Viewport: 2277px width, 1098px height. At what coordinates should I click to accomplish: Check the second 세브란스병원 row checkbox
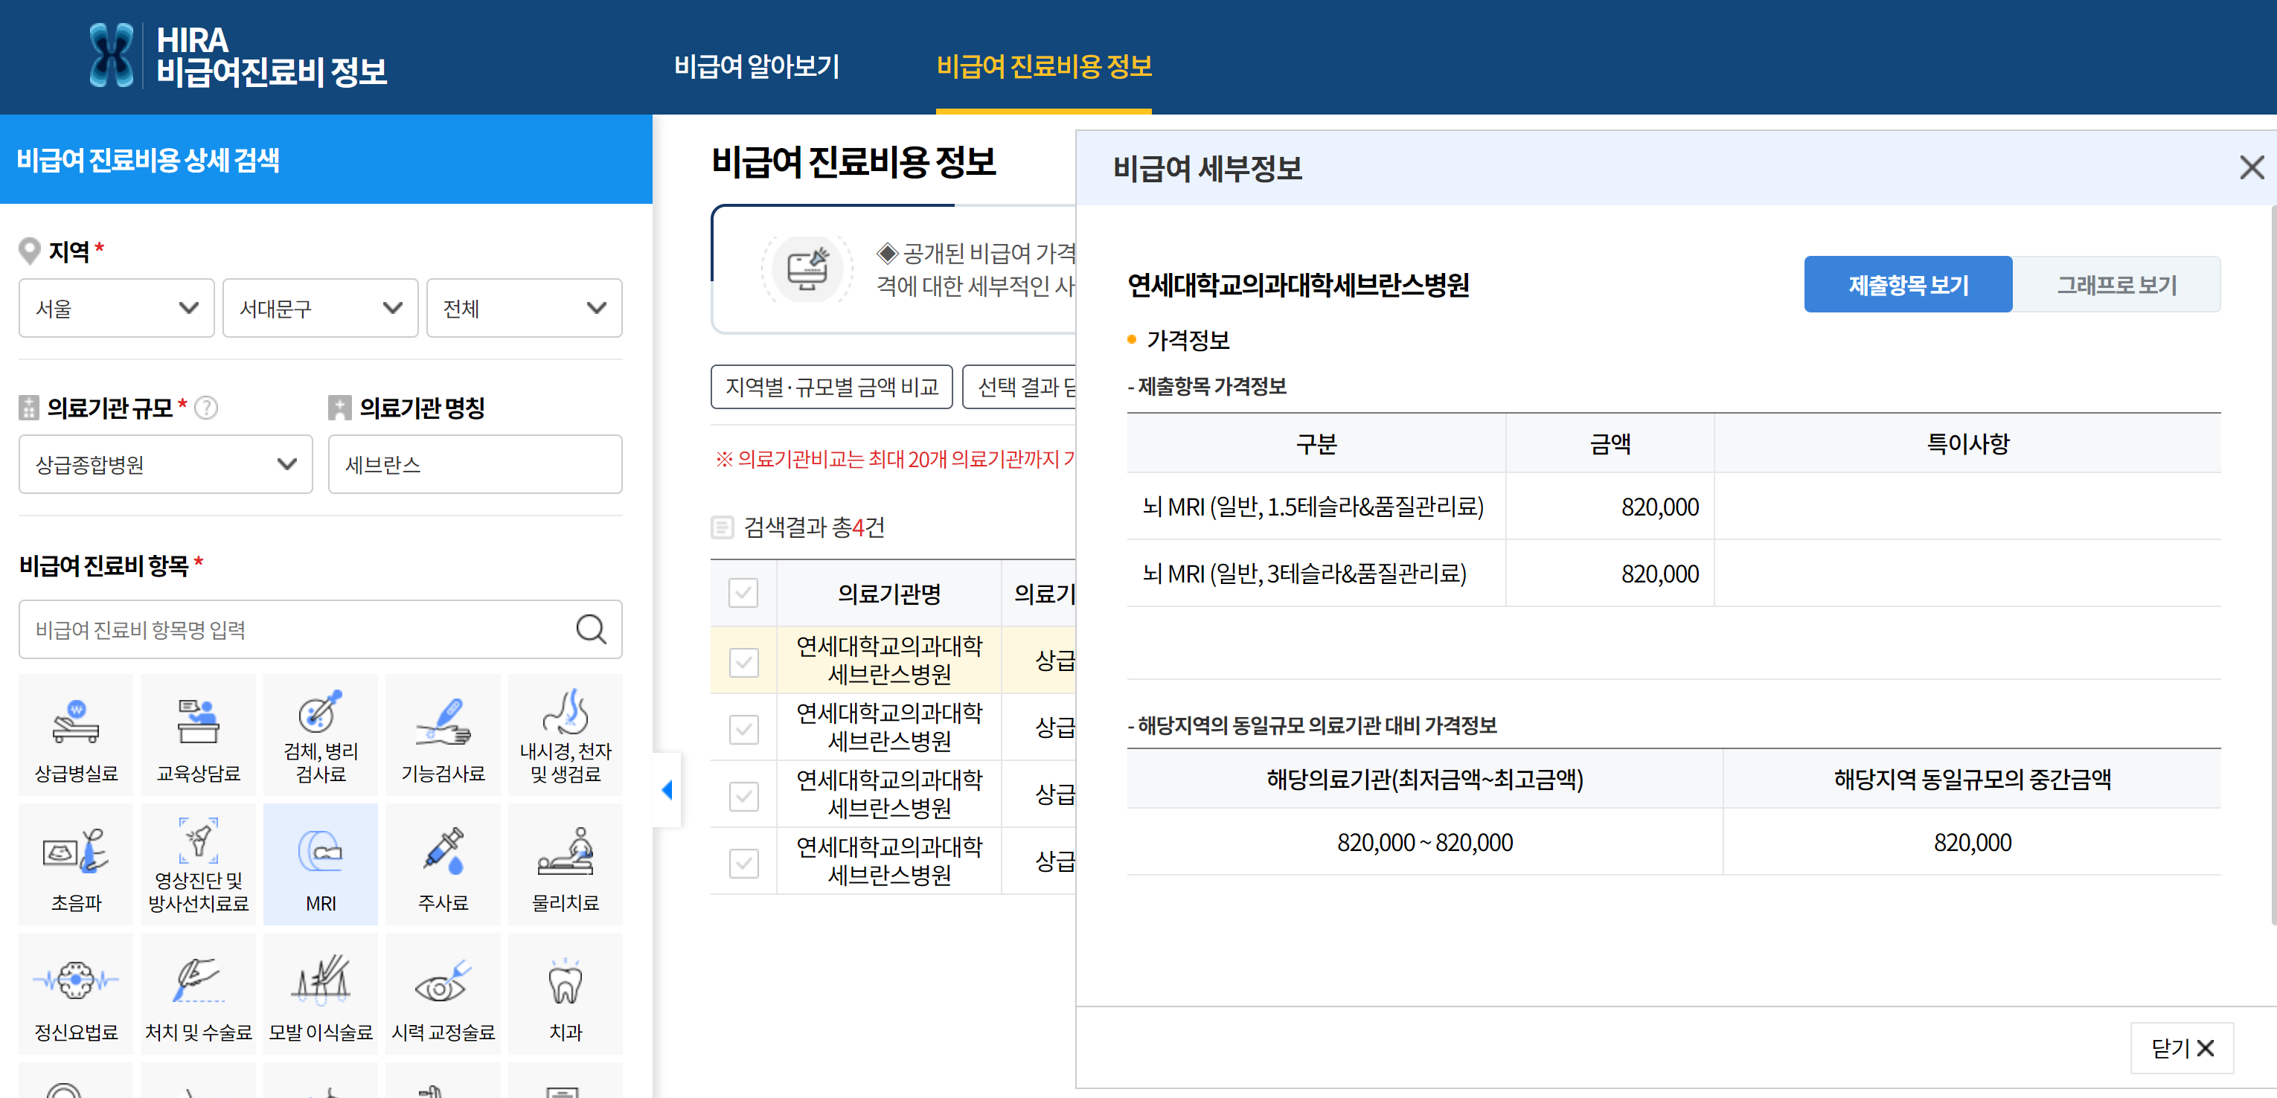[743, 729]
